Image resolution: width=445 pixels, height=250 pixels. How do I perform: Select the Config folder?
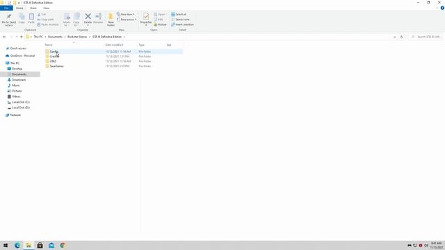click(113, 51)
